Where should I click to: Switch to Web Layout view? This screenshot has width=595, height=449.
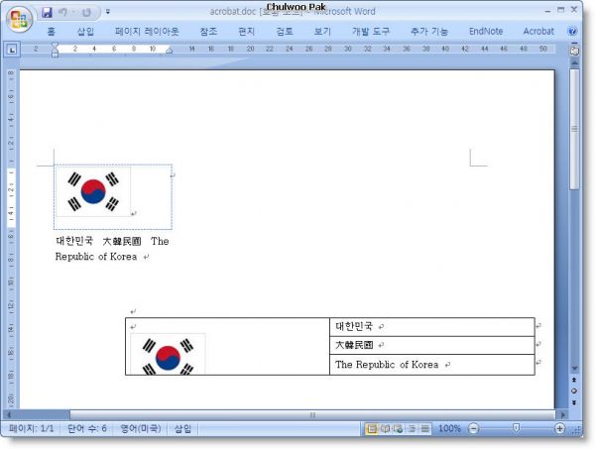[398, 429]
